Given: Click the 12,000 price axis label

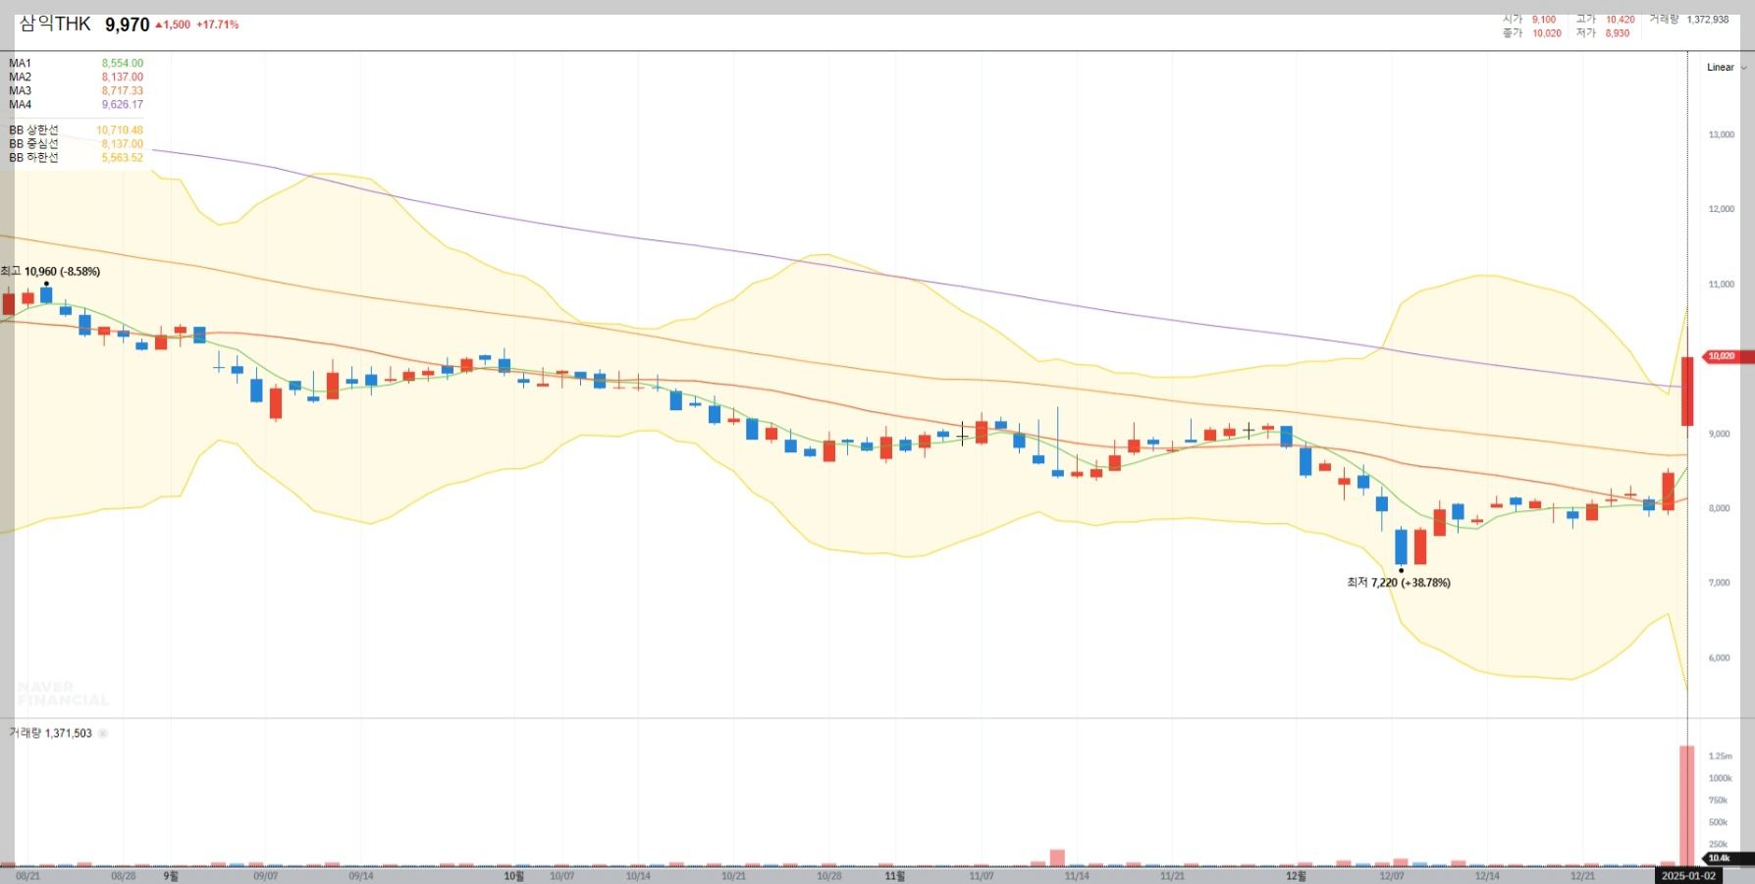Looking at the screenshot, I should (1722, 209).
